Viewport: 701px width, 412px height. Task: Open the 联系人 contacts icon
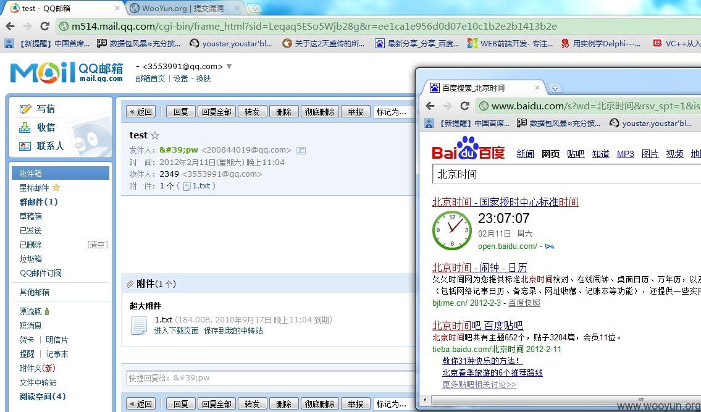click(25, 146)
